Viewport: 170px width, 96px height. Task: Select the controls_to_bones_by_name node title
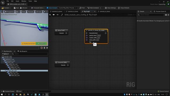pyautogui.click(x=96, y=30)
